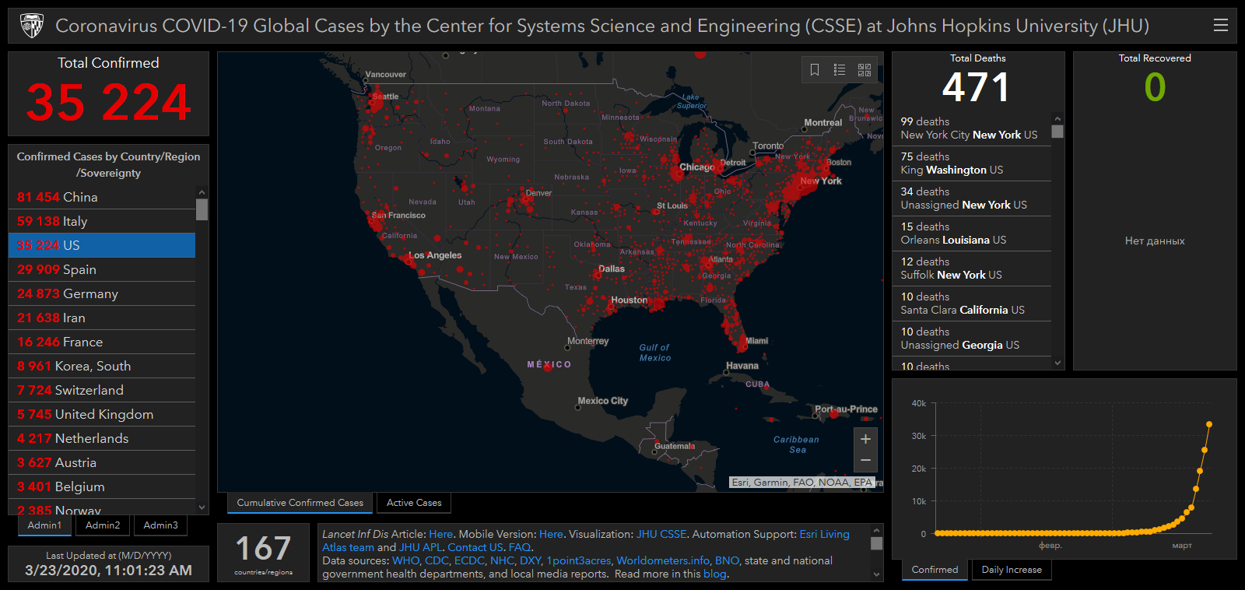The width and height of the screenshot is (1245, 590).
Task: Open the JHU CSSE link
Action: pyautogui.click(x=661, y=534)
